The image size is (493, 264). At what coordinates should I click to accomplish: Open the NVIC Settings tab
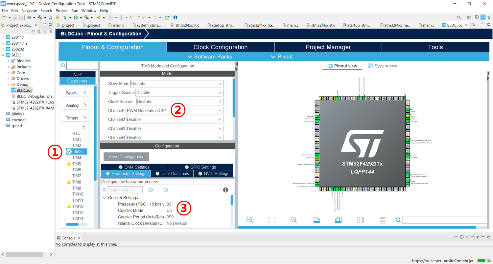(213, 174)
